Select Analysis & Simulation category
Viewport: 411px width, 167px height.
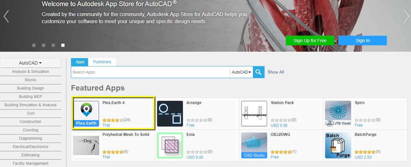coord(30,72)
